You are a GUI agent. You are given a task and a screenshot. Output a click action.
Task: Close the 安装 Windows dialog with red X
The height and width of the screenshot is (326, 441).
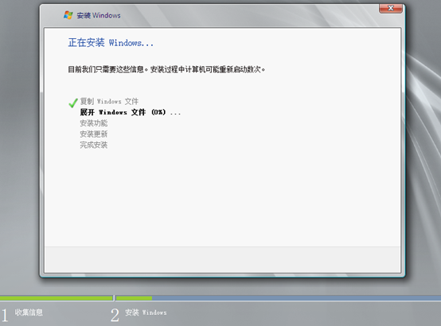391,9
